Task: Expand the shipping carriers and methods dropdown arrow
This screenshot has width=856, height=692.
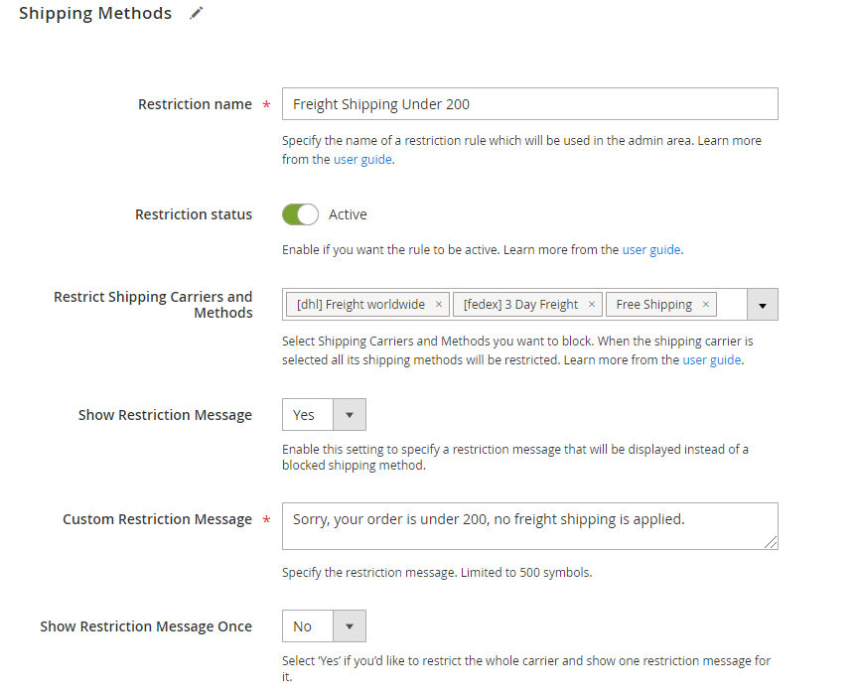Action: pyautogui.click(x=762, y=305)
